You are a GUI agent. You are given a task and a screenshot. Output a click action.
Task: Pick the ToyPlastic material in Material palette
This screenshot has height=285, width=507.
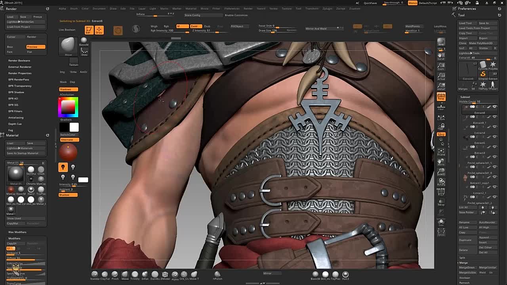pos(41,190)
